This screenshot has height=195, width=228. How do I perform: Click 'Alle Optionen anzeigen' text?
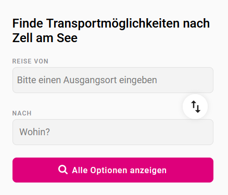pos(119,170)
